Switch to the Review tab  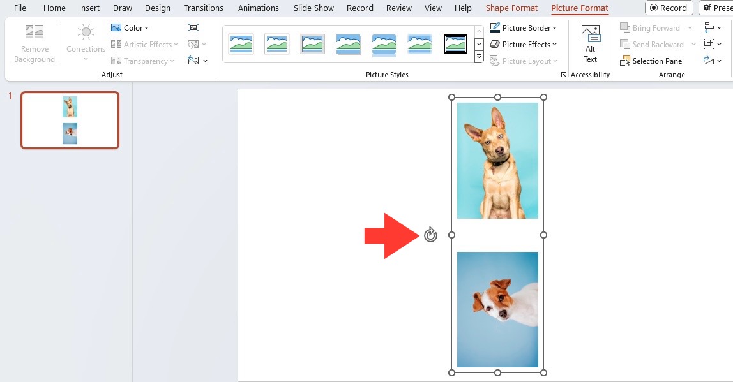(399, 8)
